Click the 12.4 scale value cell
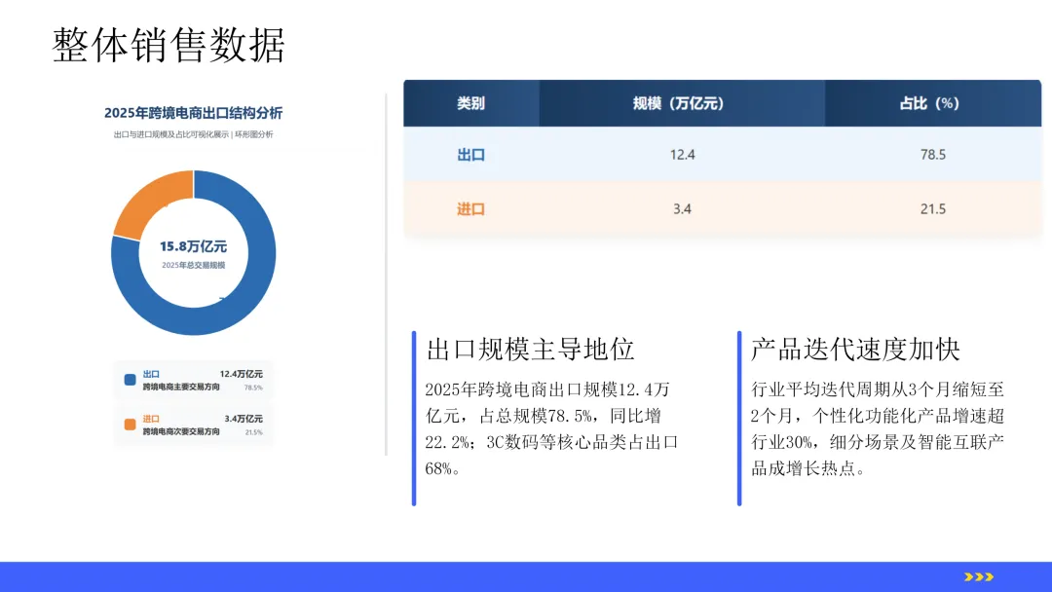1052x592 pixels. [x=682, y=155]
